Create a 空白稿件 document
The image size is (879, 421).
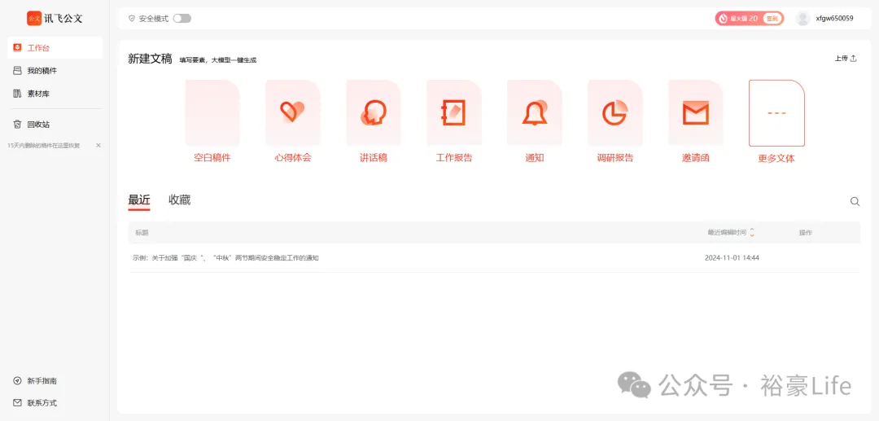click(212, 112)
